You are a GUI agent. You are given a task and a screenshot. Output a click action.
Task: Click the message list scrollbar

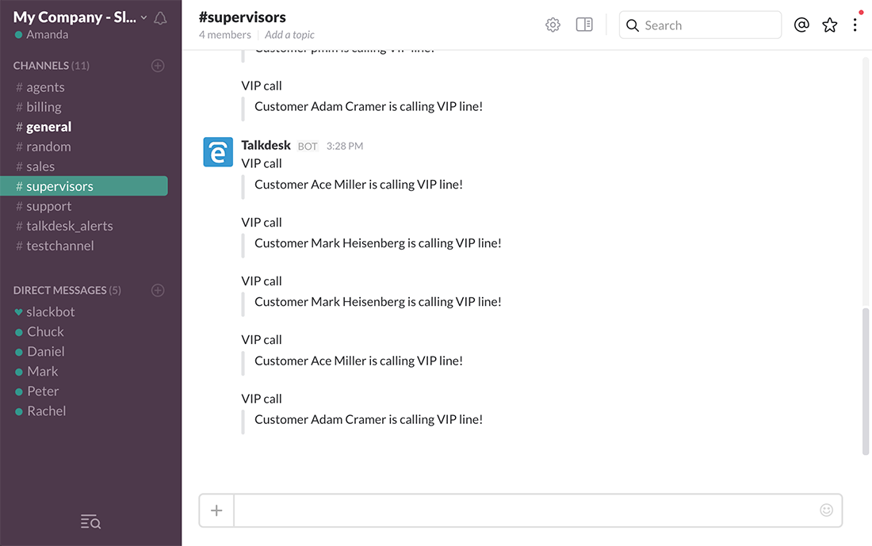pyautogui.click(x=866, y=381)
